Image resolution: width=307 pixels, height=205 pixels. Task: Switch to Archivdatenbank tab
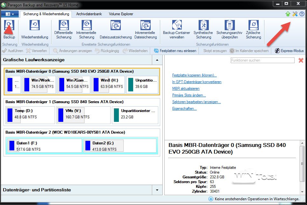pyautogui.click(x=89, y=14)
